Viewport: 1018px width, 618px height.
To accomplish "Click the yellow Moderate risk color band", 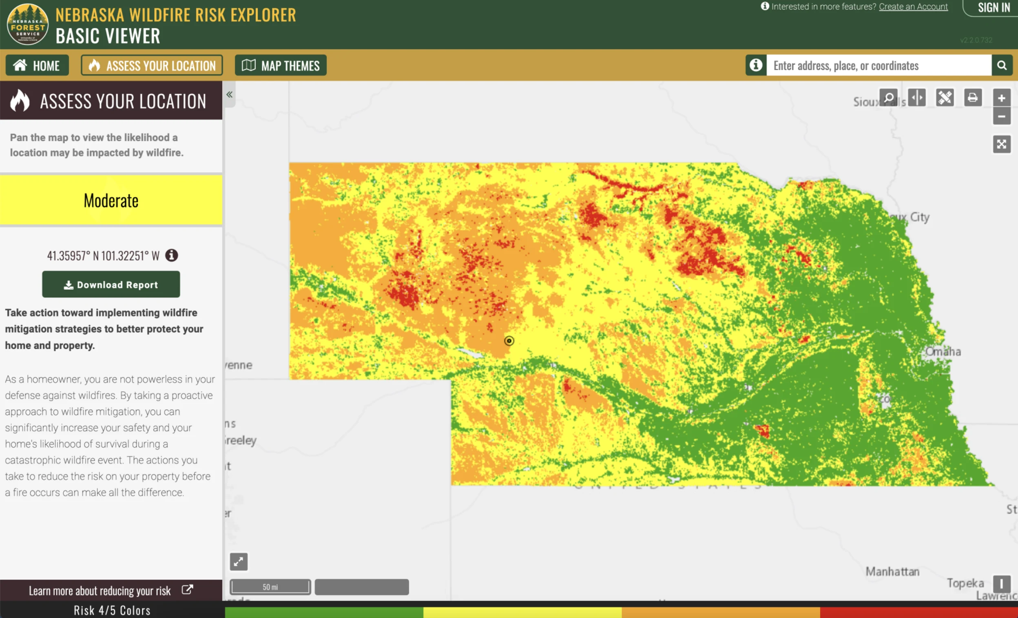I will [x=111, y=200].
